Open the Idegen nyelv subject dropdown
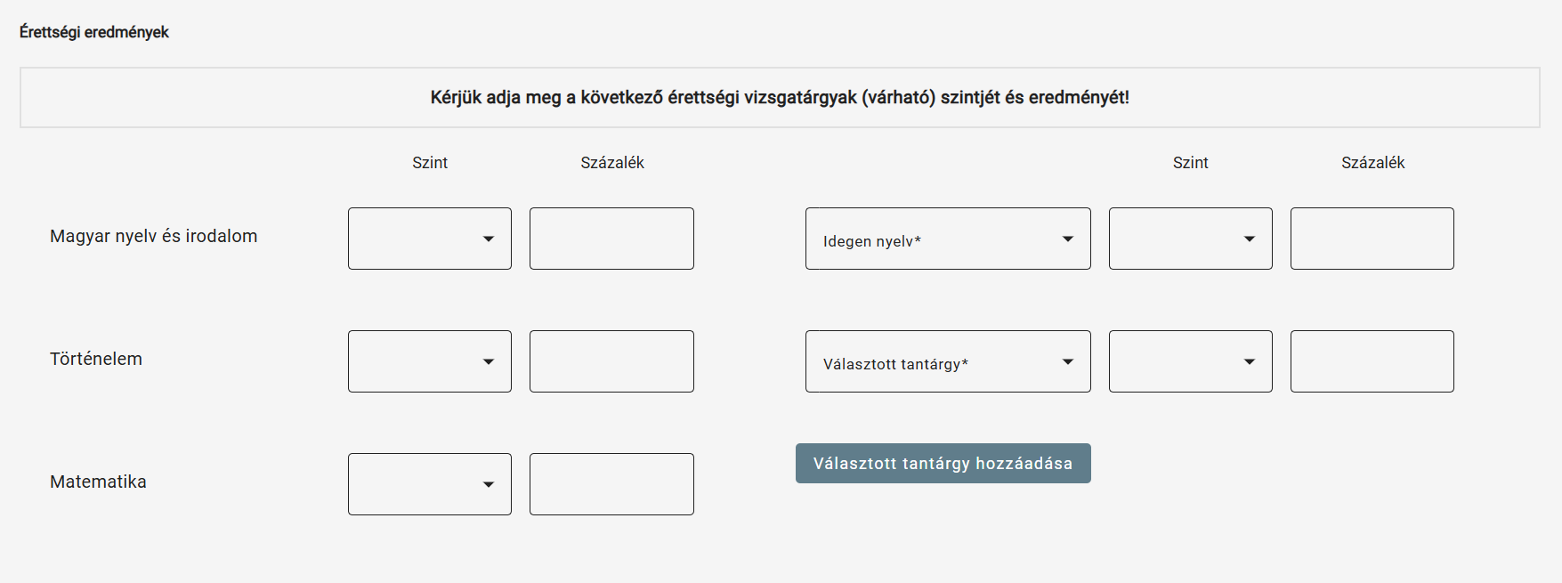This screenshot has height=583, width=1562. pyautogui.click(x=948, y=239)
